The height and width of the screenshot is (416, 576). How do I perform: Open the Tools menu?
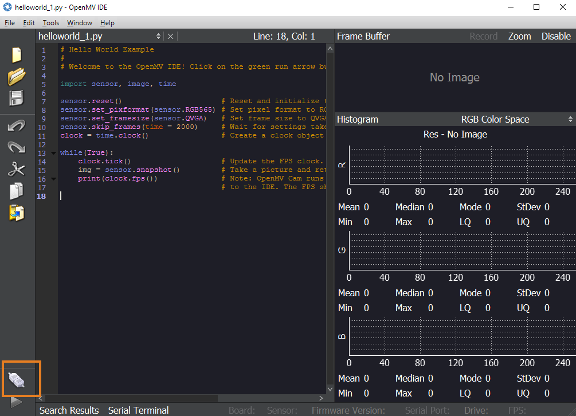pyautogui.click(x=50, y=23)
